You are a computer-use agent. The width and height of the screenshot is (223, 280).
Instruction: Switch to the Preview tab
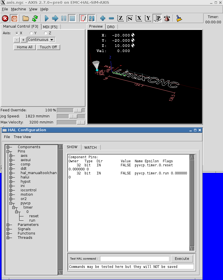click(96, 26)
